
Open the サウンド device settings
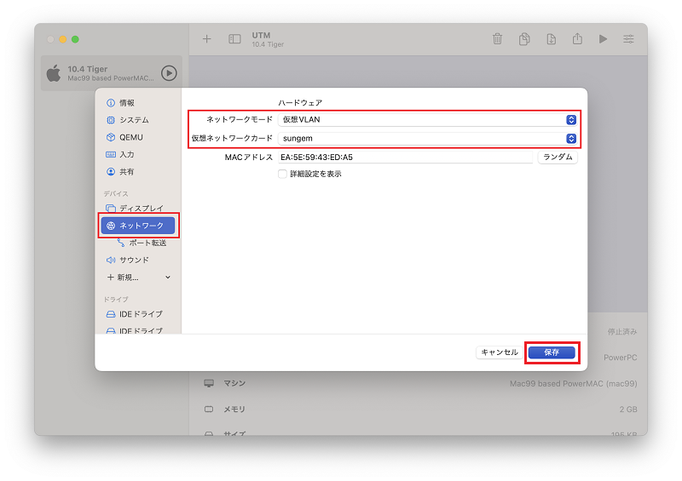138,260
